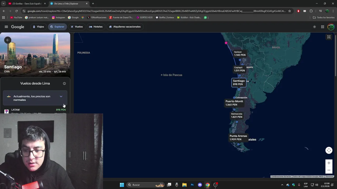Screen dimensions: 337x189
Task: Open Photoshop from the taskbar
Action: point(192,185)
